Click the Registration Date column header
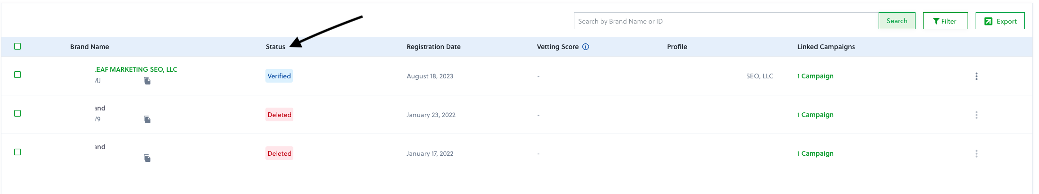 (433, 47)
